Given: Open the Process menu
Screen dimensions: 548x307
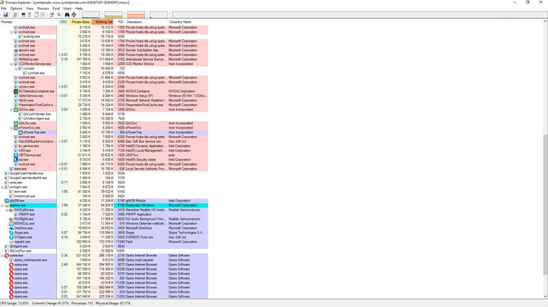Looking at the screenshot, I should (43, 8).
